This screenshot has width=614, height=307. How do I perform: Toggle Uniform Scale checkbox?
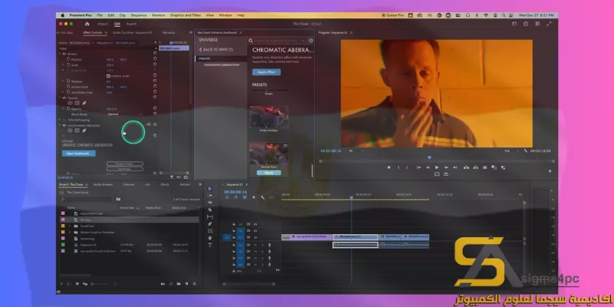(x=108, y=76)
